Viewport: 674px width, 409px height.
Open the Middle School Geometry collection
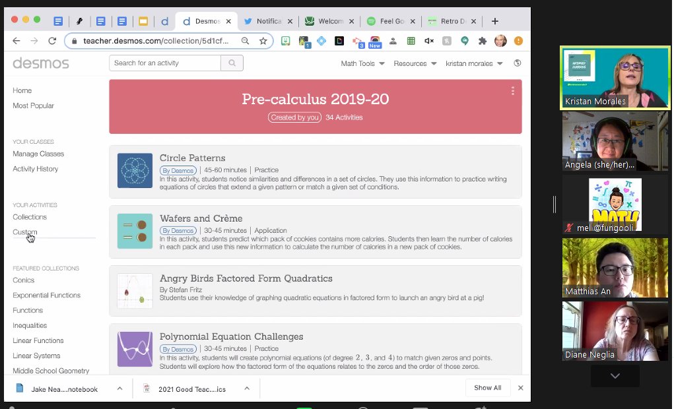tap(51, 371)
